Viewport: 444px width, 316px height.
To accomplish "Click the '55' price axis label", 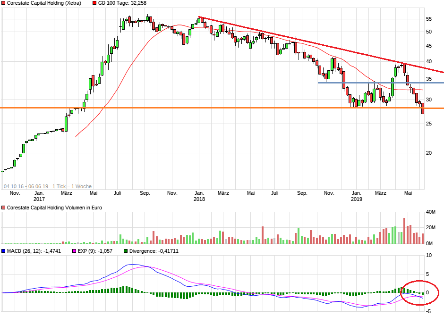I will [429, 19].
